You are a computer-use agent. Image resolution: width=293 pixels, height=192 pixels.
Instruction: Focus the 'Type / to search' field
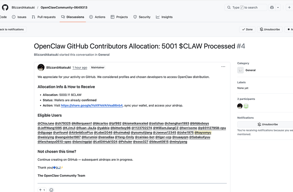[x=246, y=7]
